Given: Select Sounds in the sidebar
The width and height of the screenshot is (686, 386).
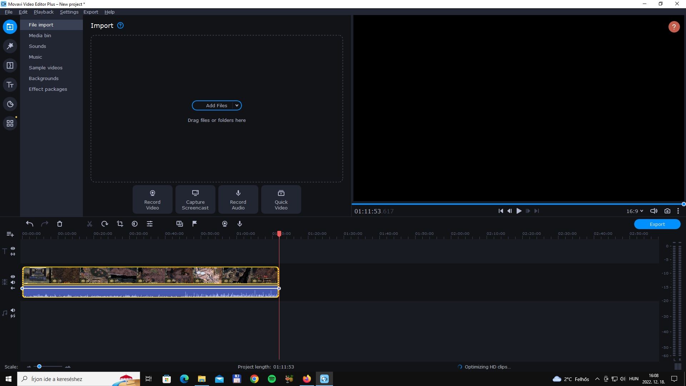Looking at the screenshot, I should [51, 46].
